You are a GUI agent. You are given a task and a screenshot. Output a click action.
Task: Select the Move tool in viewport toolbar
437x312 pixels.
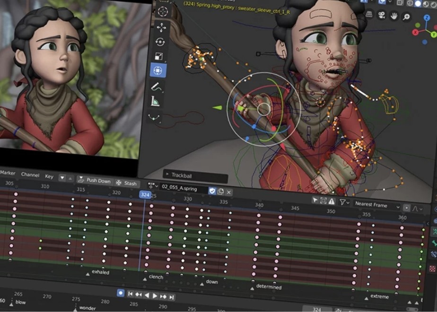tap(161, 27)
